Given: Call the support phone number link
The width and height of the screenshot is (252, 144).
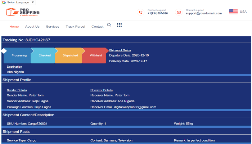Looking at the screenshot, I should click(158, 13).
